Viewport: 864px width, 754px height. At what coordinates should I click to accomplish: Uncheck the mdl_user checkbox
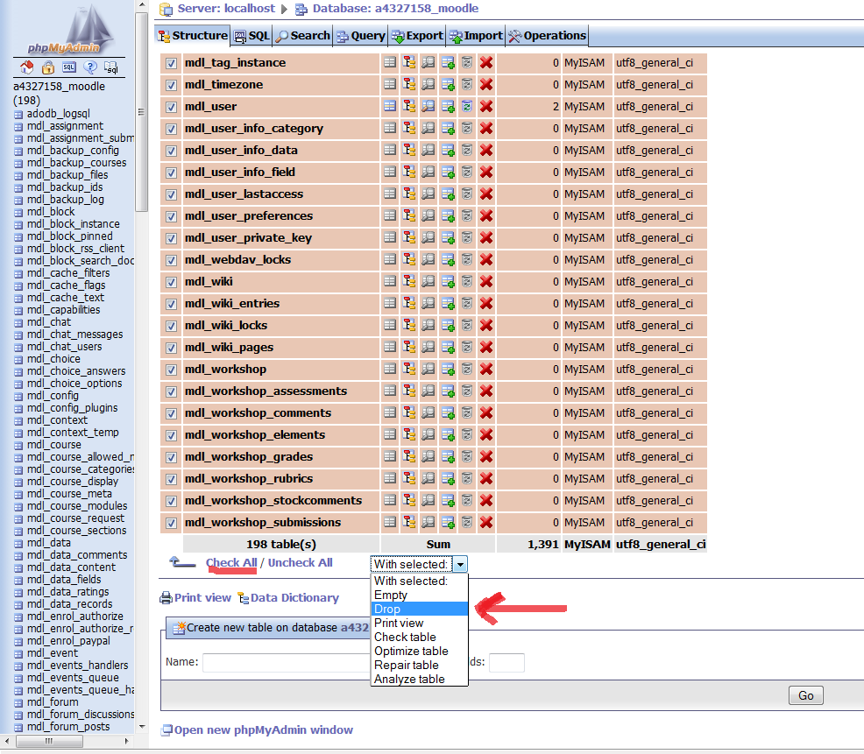point(172,107)
